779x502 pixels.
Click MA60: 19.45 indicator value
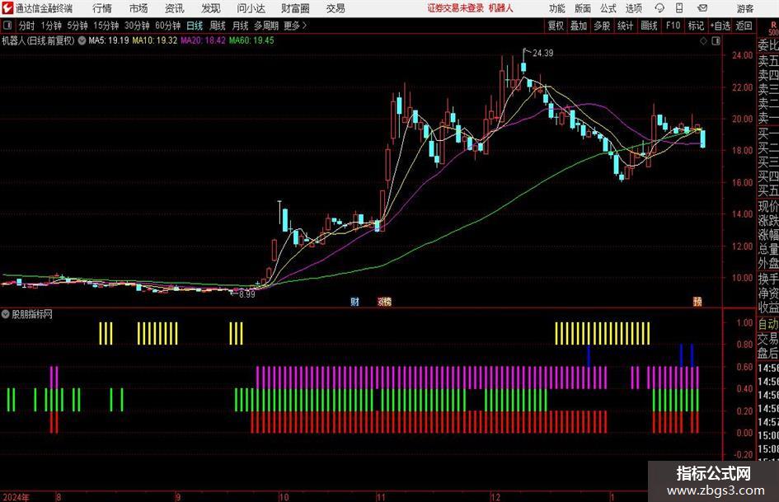coord(251,40)
